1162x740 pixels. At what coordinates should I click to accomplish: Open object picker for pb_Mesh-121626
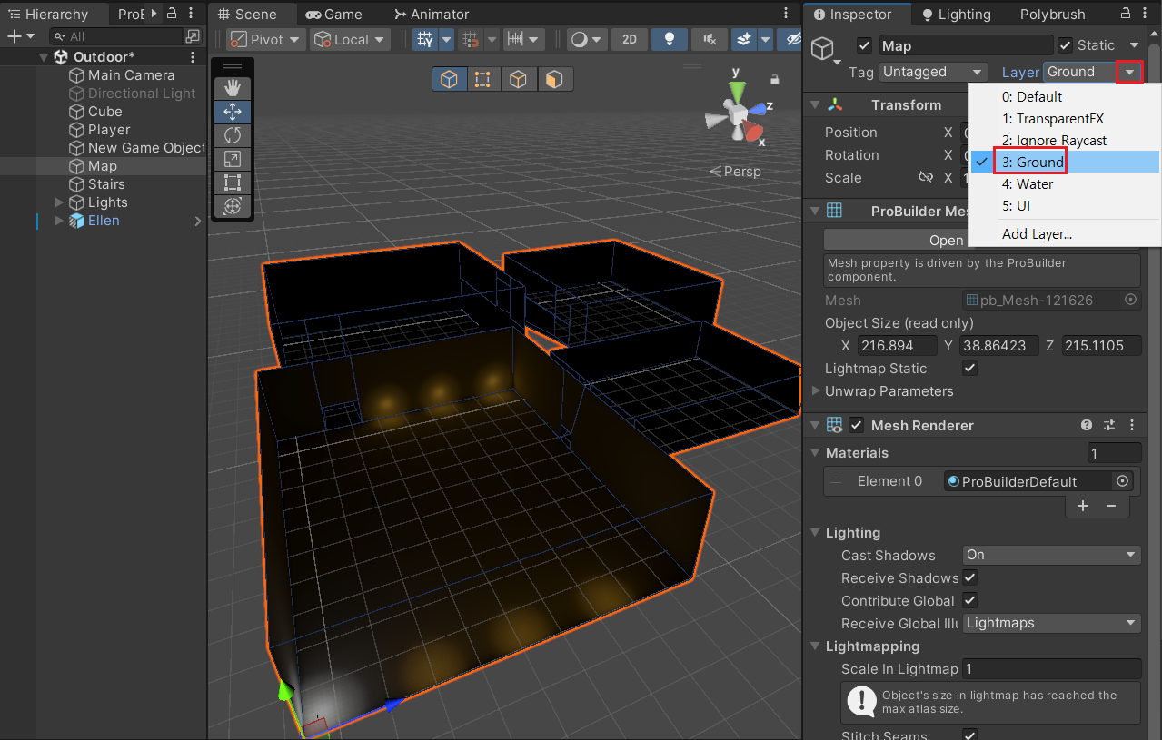click(x=1131, y=300)
